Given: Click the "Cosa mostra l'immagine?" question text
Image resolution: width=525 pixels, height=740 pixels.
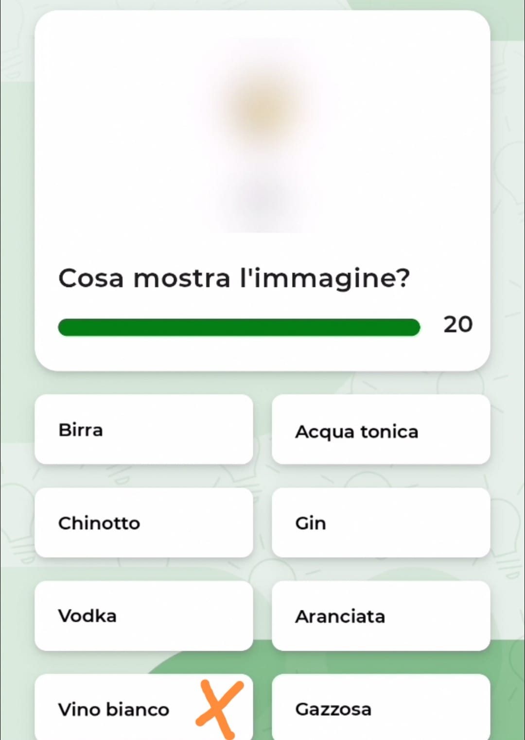Looking at the screenshot, I should click(x=234, y=279).
